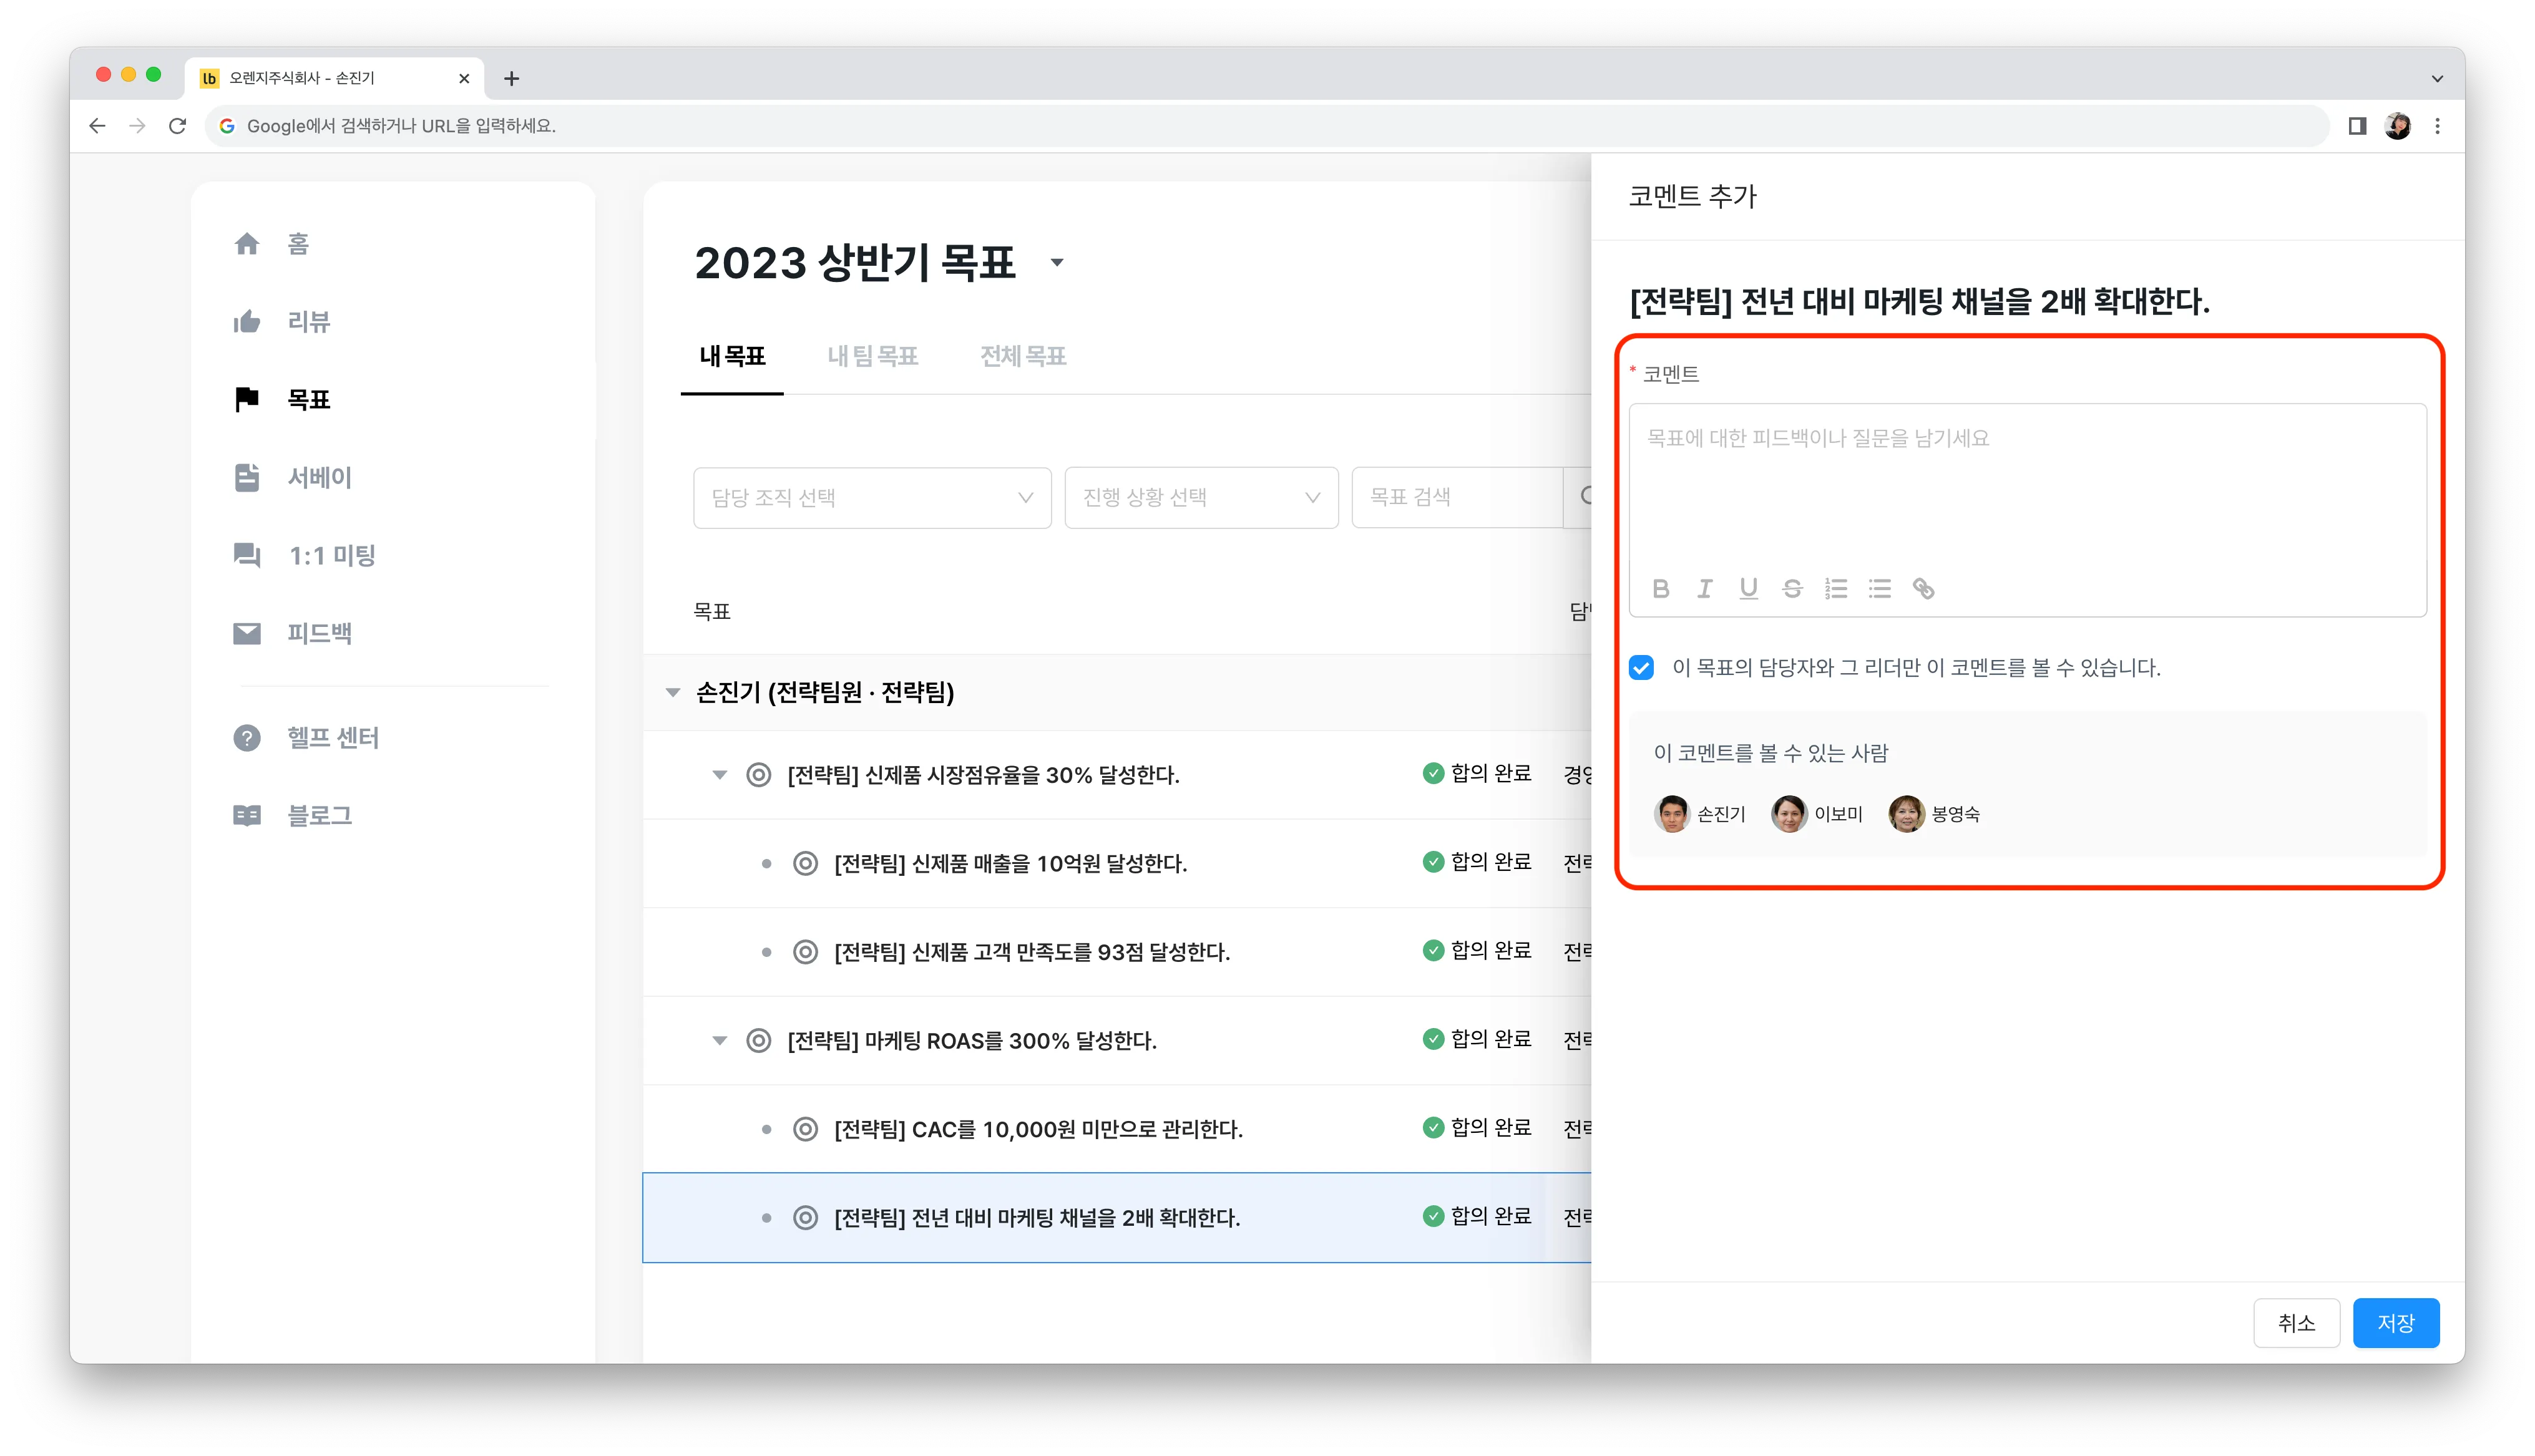Image resolution: width=2535 pixels, height=1456 pixels.
Task: Apply strikethrough in comment editor
Action: [x=1792, y=589]
